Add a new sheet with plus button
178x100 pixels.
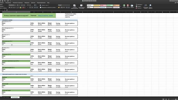[21, 97]
